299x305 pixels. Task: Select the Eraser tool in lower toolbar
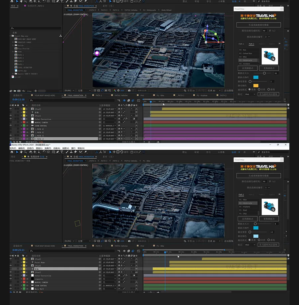[x=75, y=152]
